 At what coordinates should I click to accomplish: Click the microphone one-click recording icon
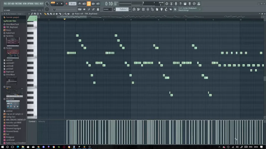coord(176,4)
